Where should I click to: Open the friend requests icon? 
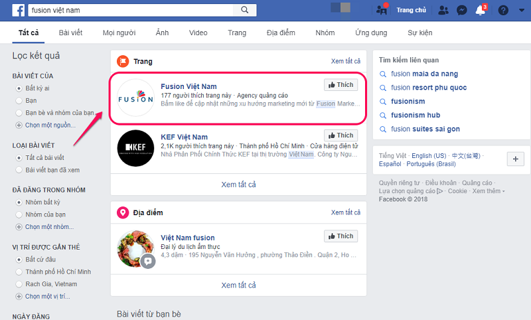(x=443, y=11)
